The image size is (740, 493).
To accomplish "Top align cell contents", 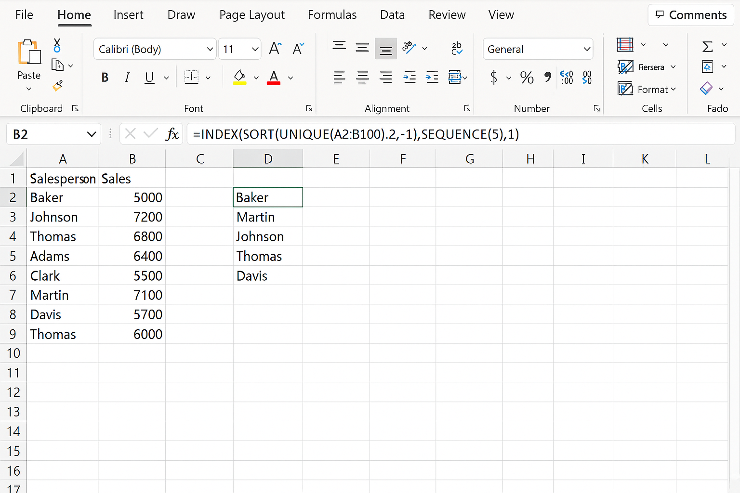I will pyautogui.click(x=339, y=47).
